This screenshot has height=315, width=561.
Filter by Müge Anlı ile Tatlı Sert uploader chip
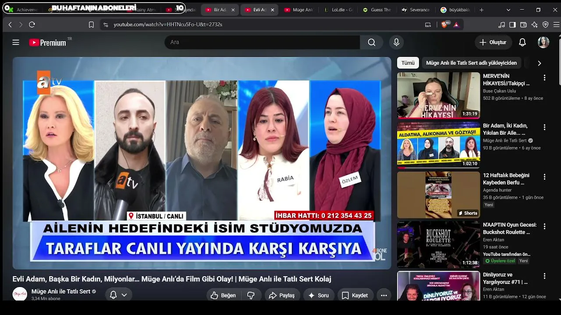(x=472, y=63)
